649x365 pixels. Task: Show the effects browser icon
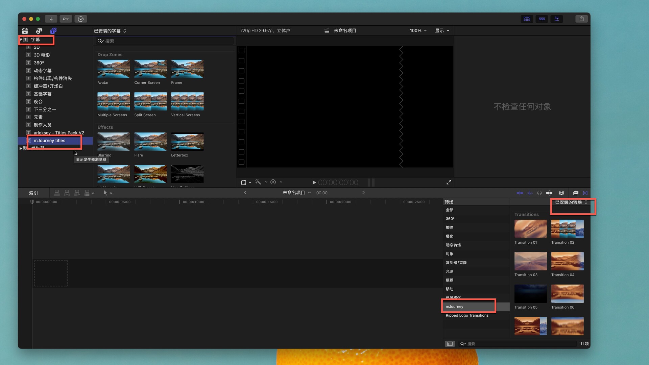[576, 193]
